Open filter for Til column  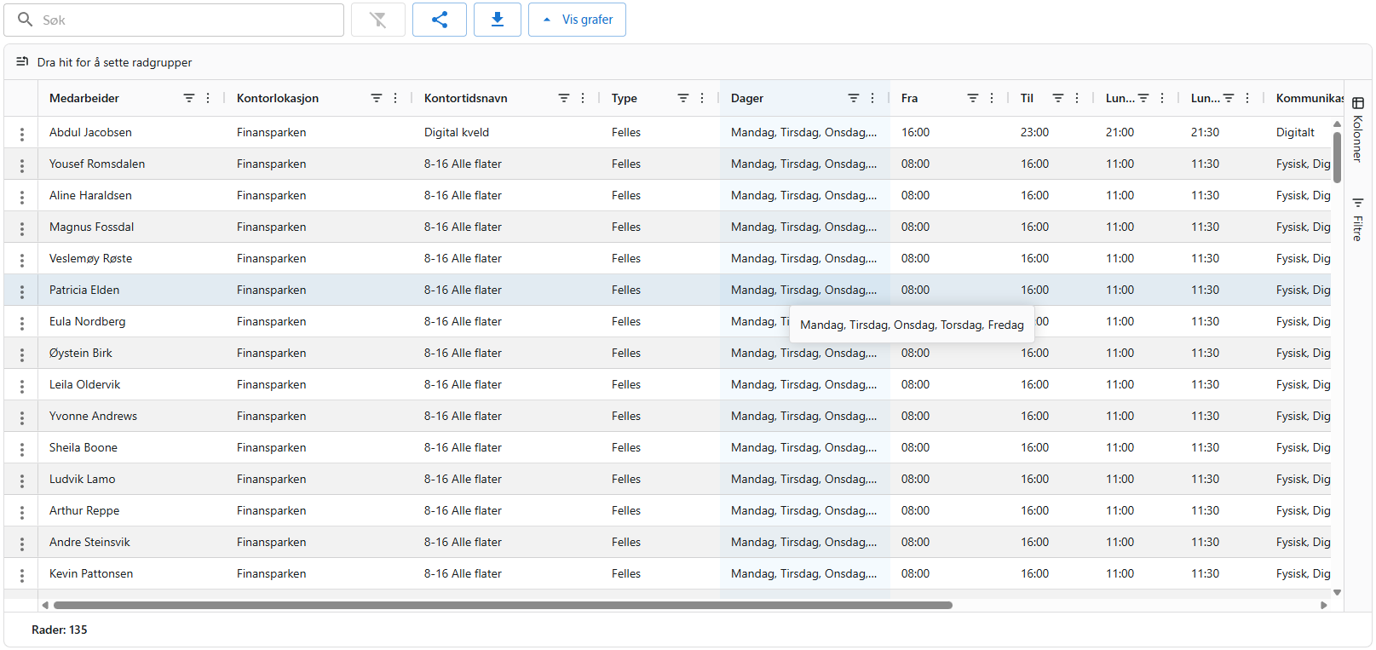coord(1058,98)
